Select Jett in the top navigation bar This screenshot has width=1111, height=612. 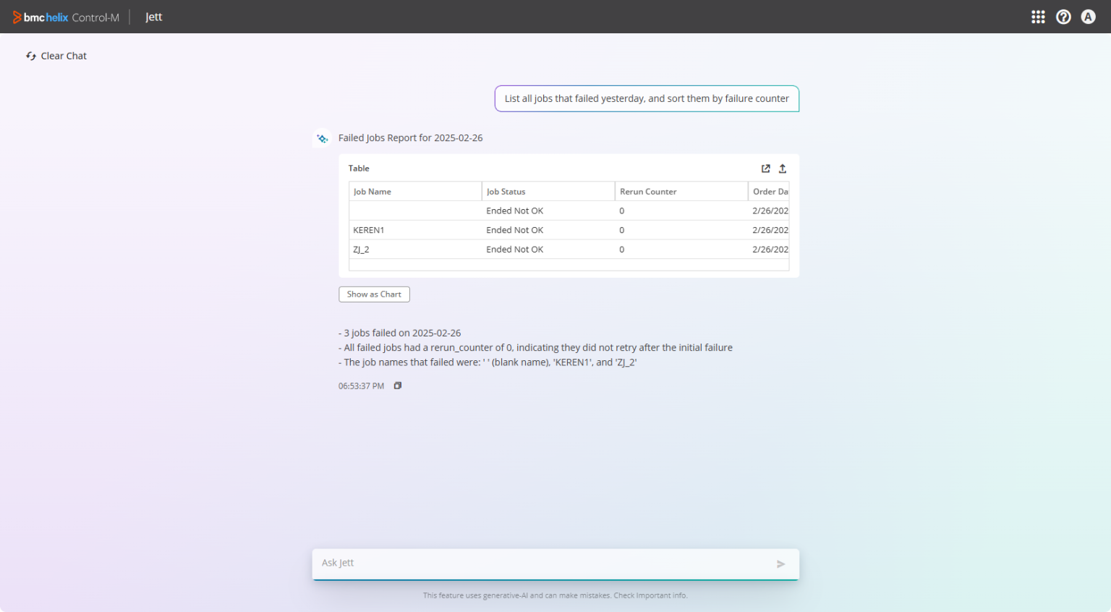[x=153, y=17]
